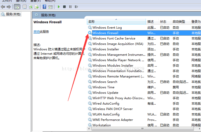
Task: Sort by the 状态 column header
Action: [x=165, y=21]
